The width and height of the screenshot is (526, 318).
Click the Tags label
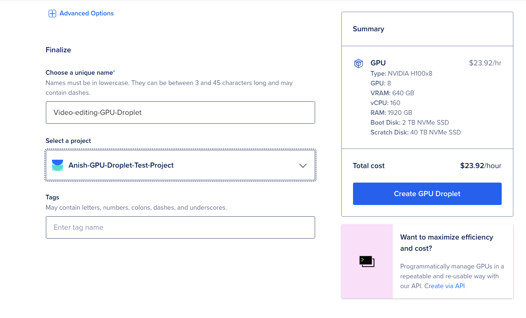point(52,198)
